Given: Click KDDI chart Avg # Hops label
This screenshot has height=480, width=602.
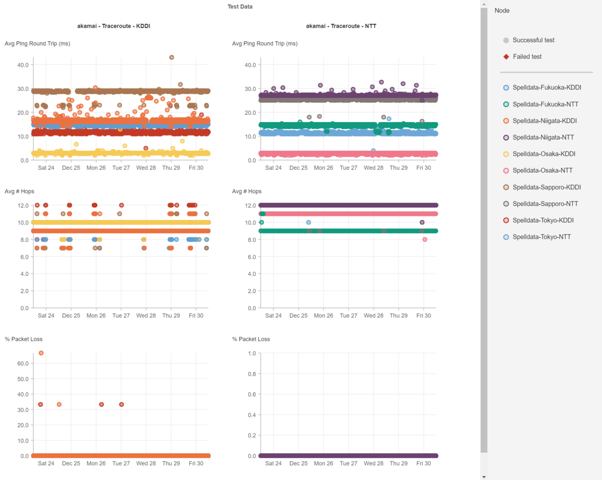Looking at the screenshot, I should point(20,191).
